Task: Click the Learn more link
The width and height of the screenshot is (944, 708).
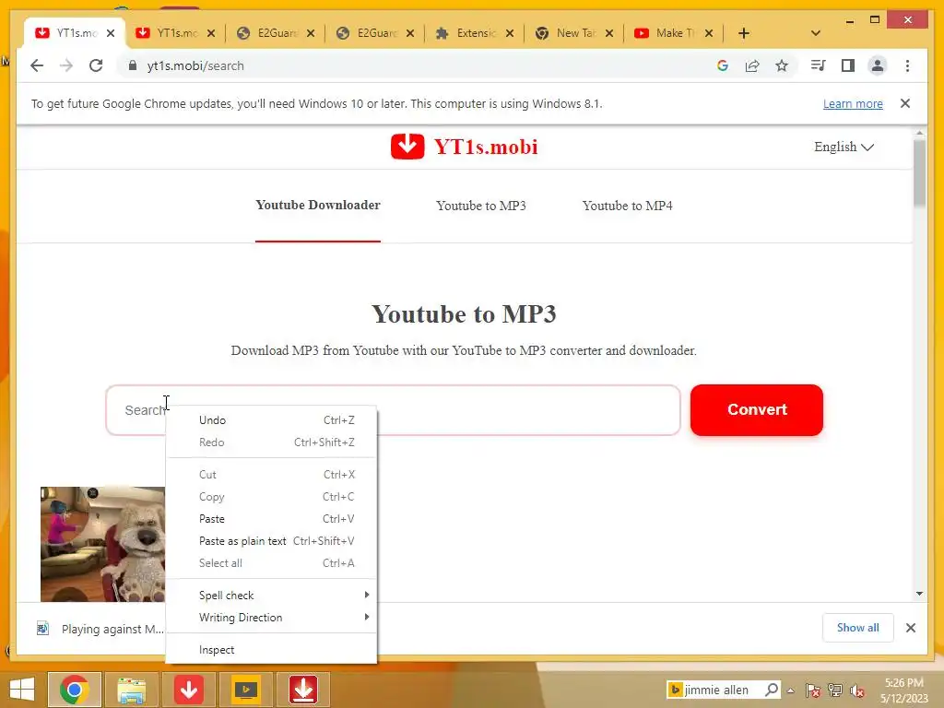Action: pyautogui.click(x=853, y=103)
